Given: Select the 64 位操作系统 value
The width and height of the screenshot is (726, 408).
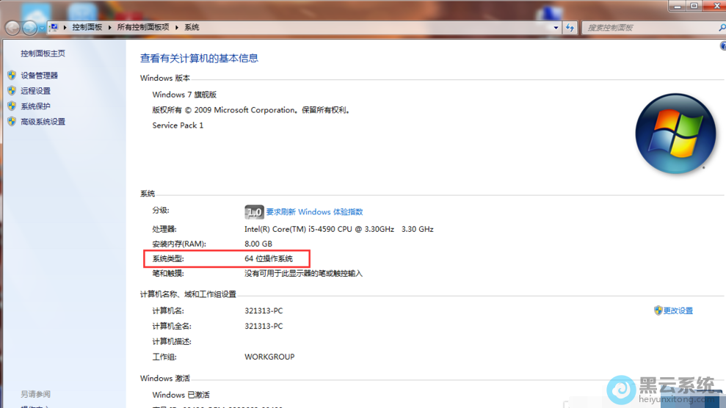Looking at the screenshot, I should (x=269, y=258).
